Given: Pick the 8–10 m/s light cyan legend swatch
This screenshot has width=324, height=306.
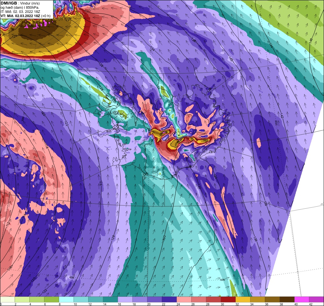Looking at the screenshot, I should 66,299.
